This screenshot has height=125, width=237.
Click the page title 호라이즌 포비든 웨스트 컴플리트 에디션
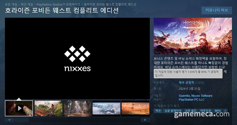coord(62,11)
